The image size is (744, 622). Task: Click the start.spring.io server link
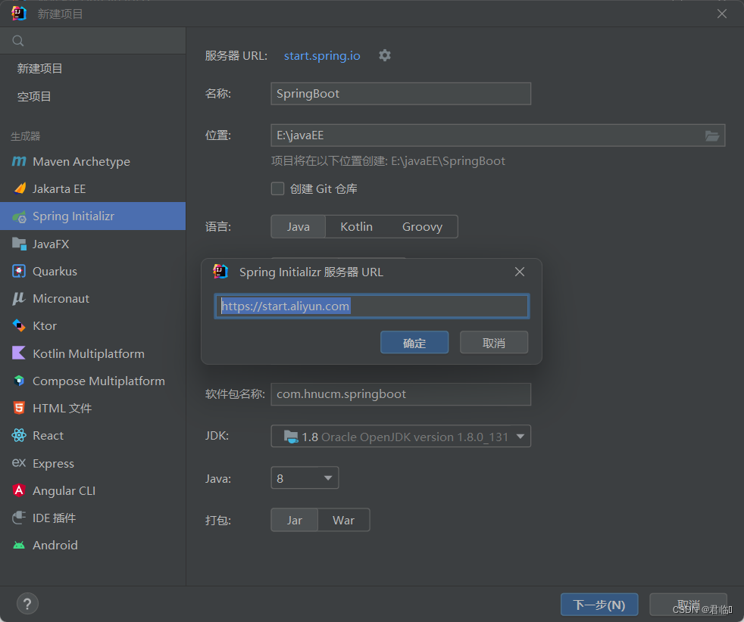point(322,56)
